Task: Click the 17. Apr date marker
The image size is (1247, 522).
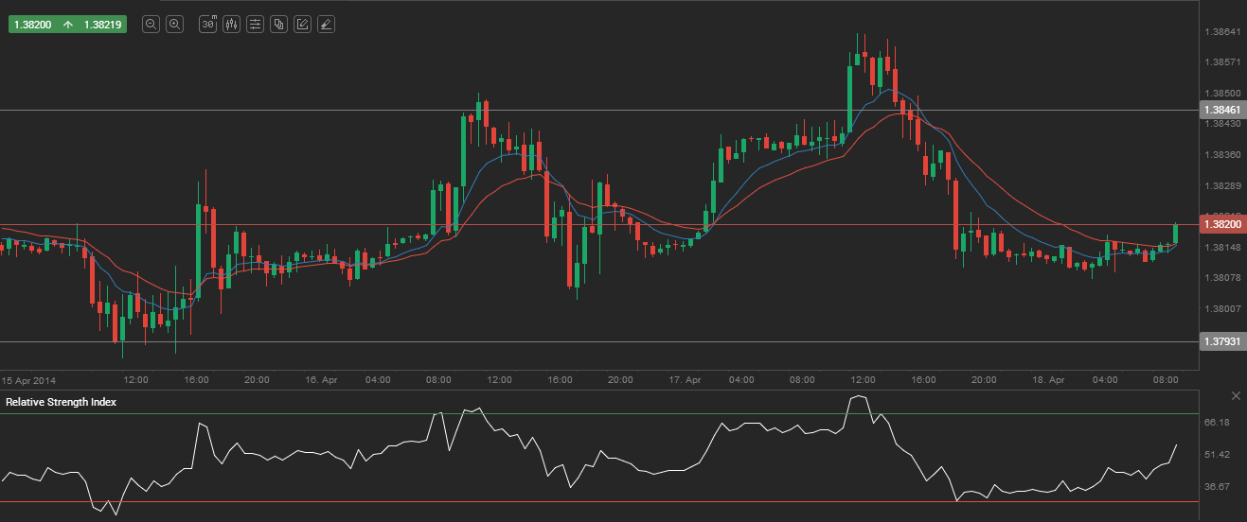Action: point(684,379)
